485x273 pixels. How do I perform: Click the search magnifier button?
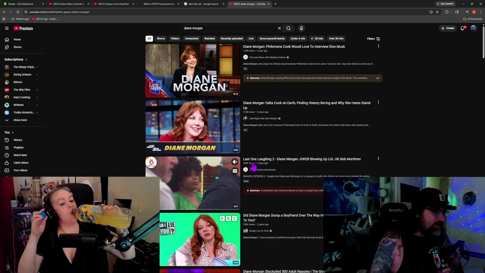click(x=288, y=28)
